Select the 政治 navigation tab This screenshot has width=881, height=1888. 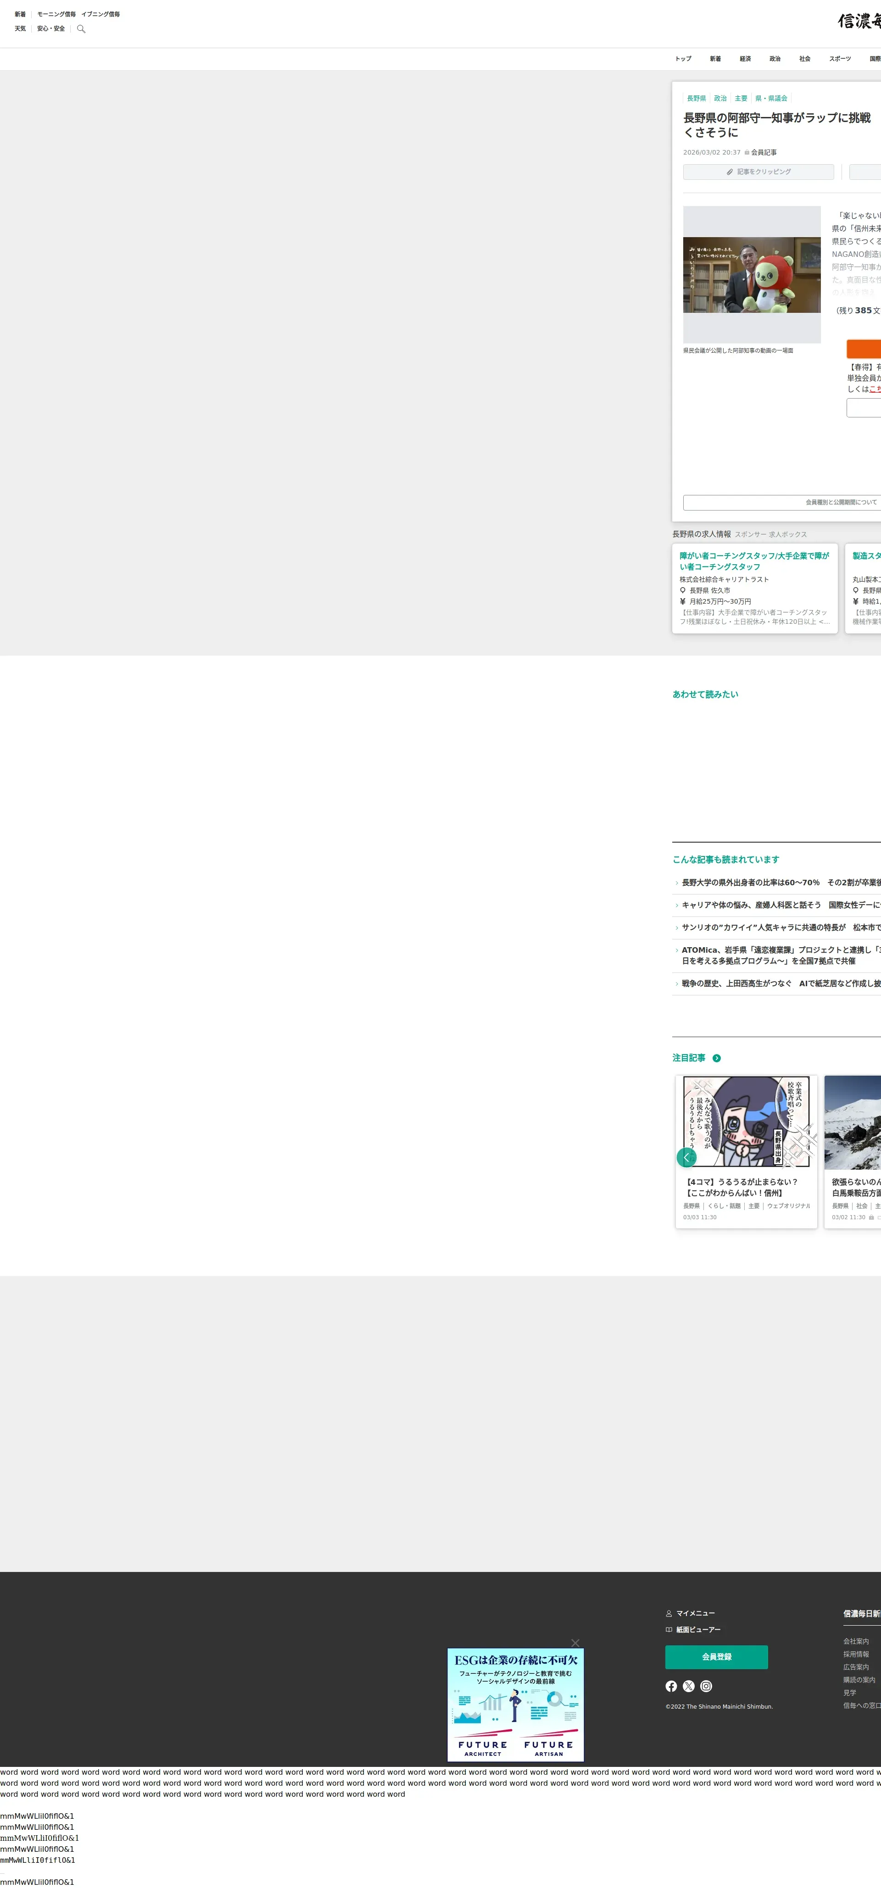tap(775, 59)
